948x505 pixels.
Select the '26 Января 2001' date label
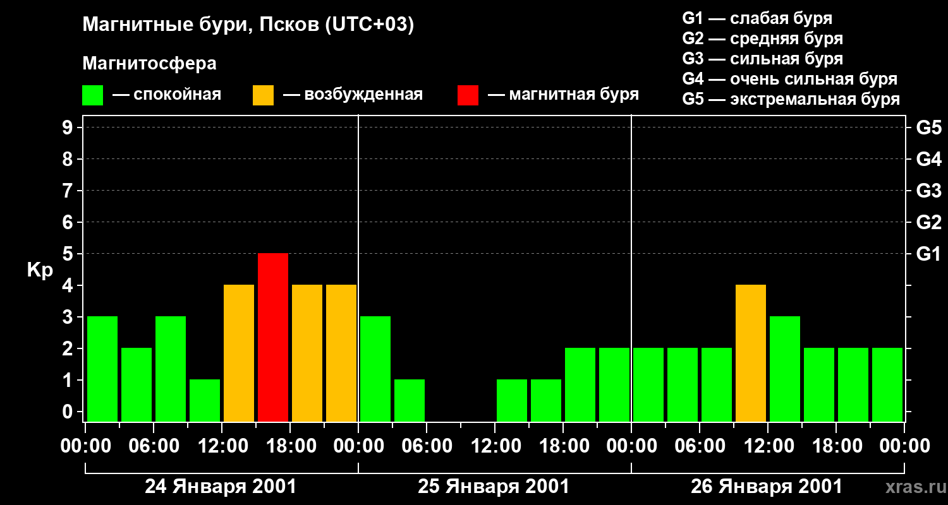click(x=767, y=487)
